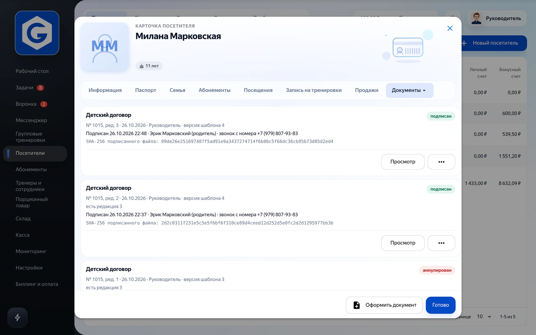This screenshot has height=335, width=536.
Task: Click the MM visitor avatar
Action: 105,47
